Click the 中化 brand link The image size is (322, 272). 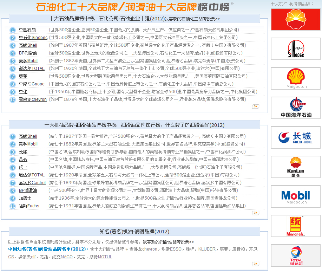coord(23,92)
